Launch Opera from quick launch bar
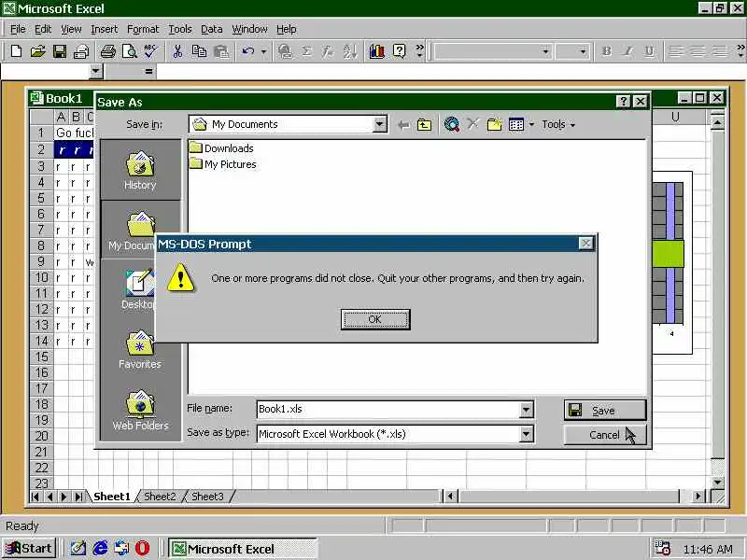 [142, 549]
